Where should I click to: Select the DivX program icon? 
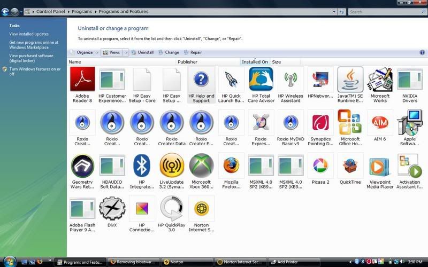click(112, 209)
